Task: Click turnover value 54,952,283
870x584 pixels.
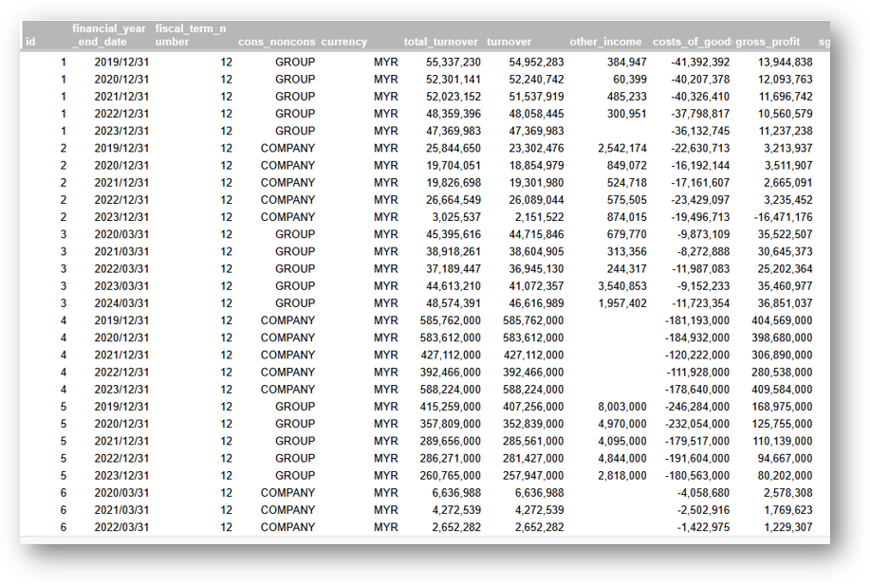Action: pyautogui.click(x=536, y=63)
